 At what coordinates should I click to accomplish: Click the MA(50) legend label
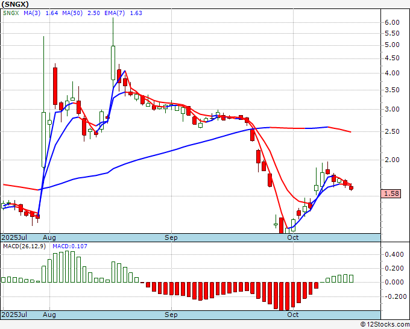pos(72,13)
